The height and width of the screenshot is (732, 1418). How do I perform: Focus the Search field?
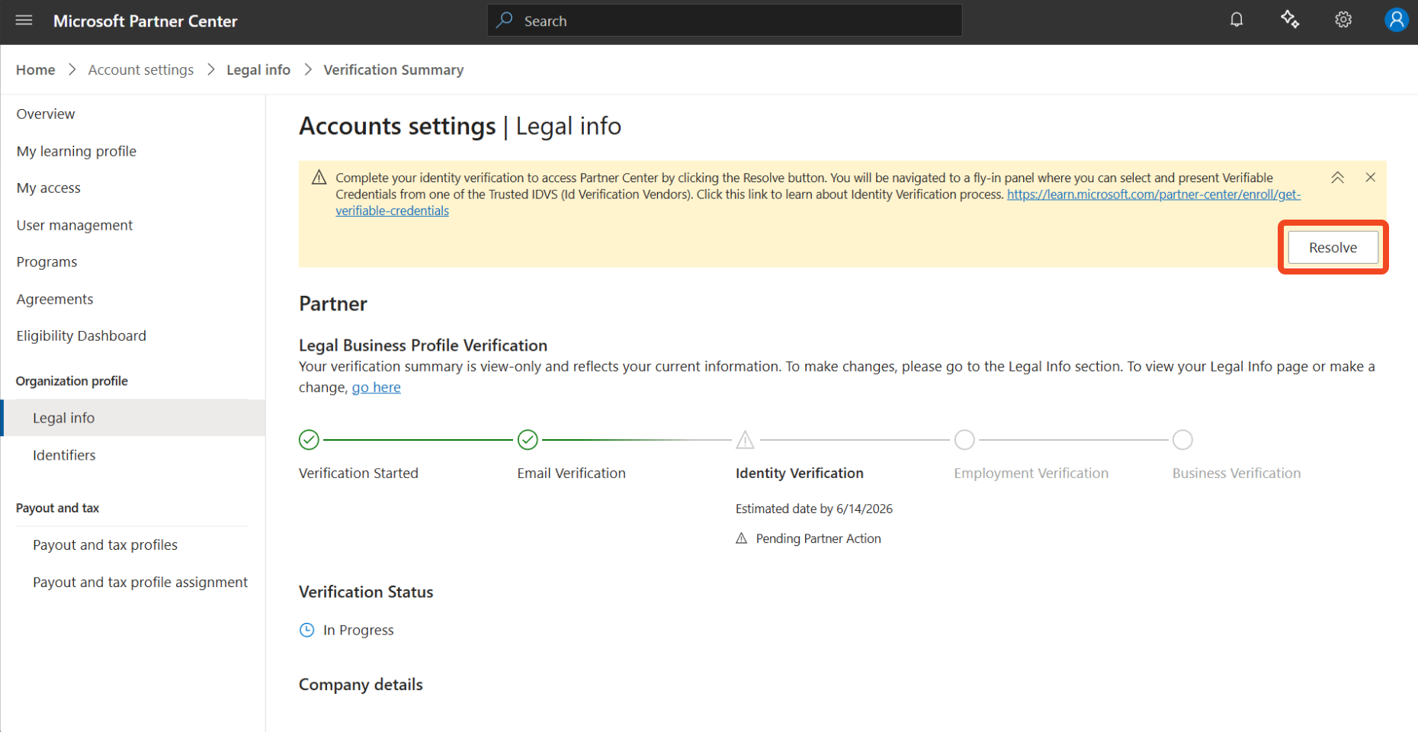[x=724, y=21]
